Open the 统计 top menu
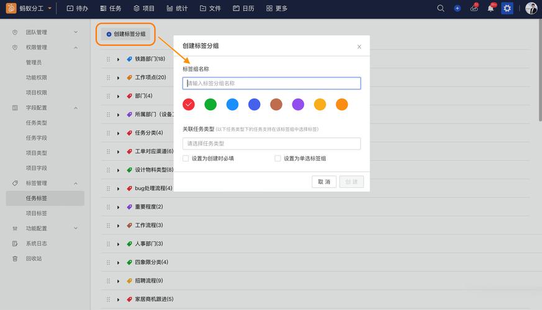 (177, 8)
